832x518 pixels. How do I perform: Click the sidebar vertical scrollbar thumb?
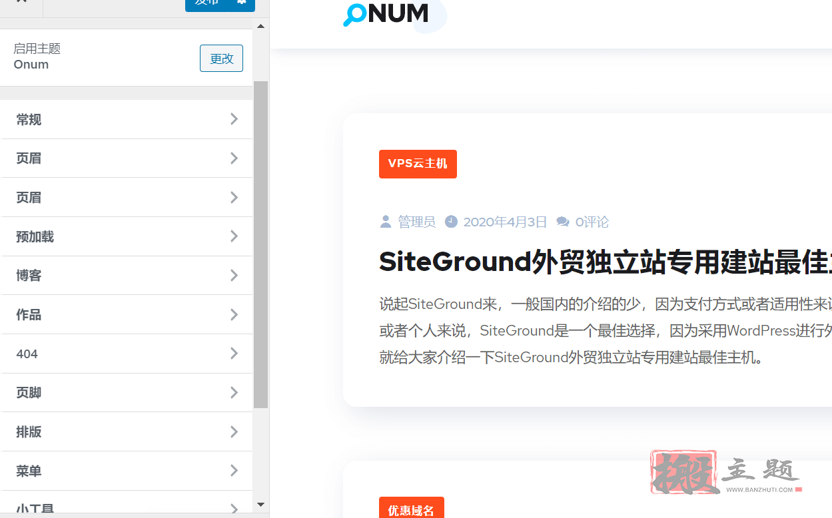point(260,244)
